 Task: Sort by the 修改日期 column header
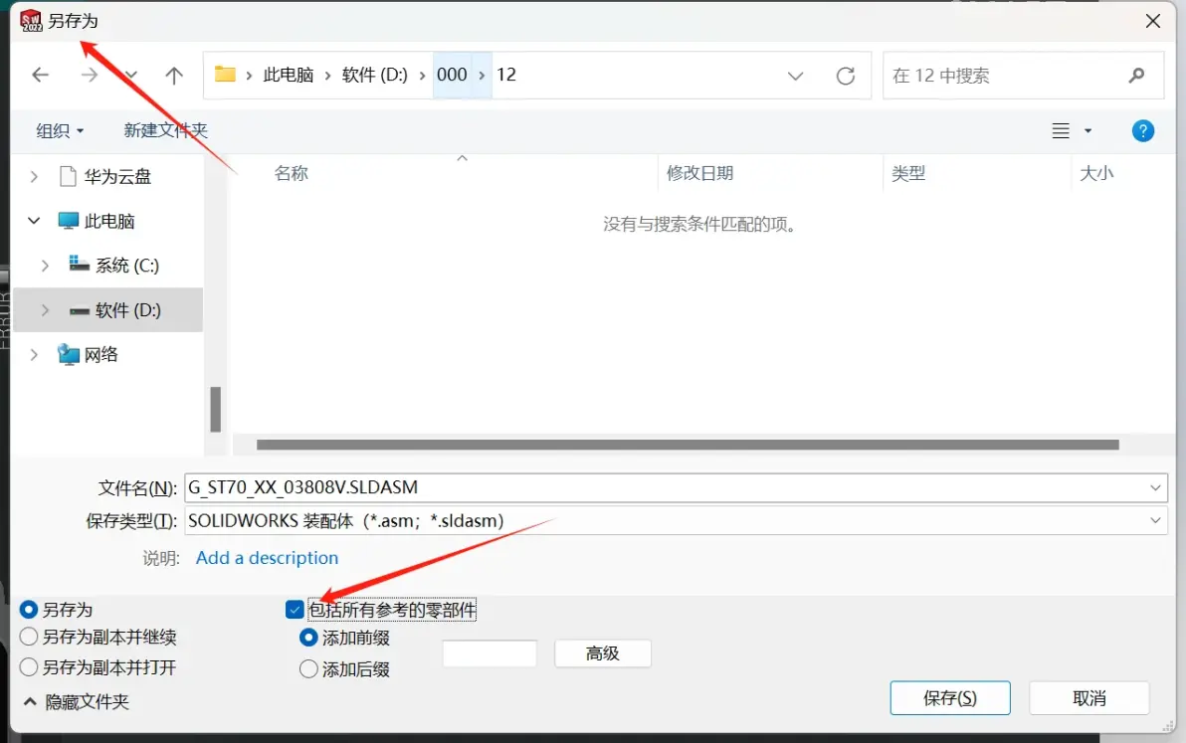point(699,173)
